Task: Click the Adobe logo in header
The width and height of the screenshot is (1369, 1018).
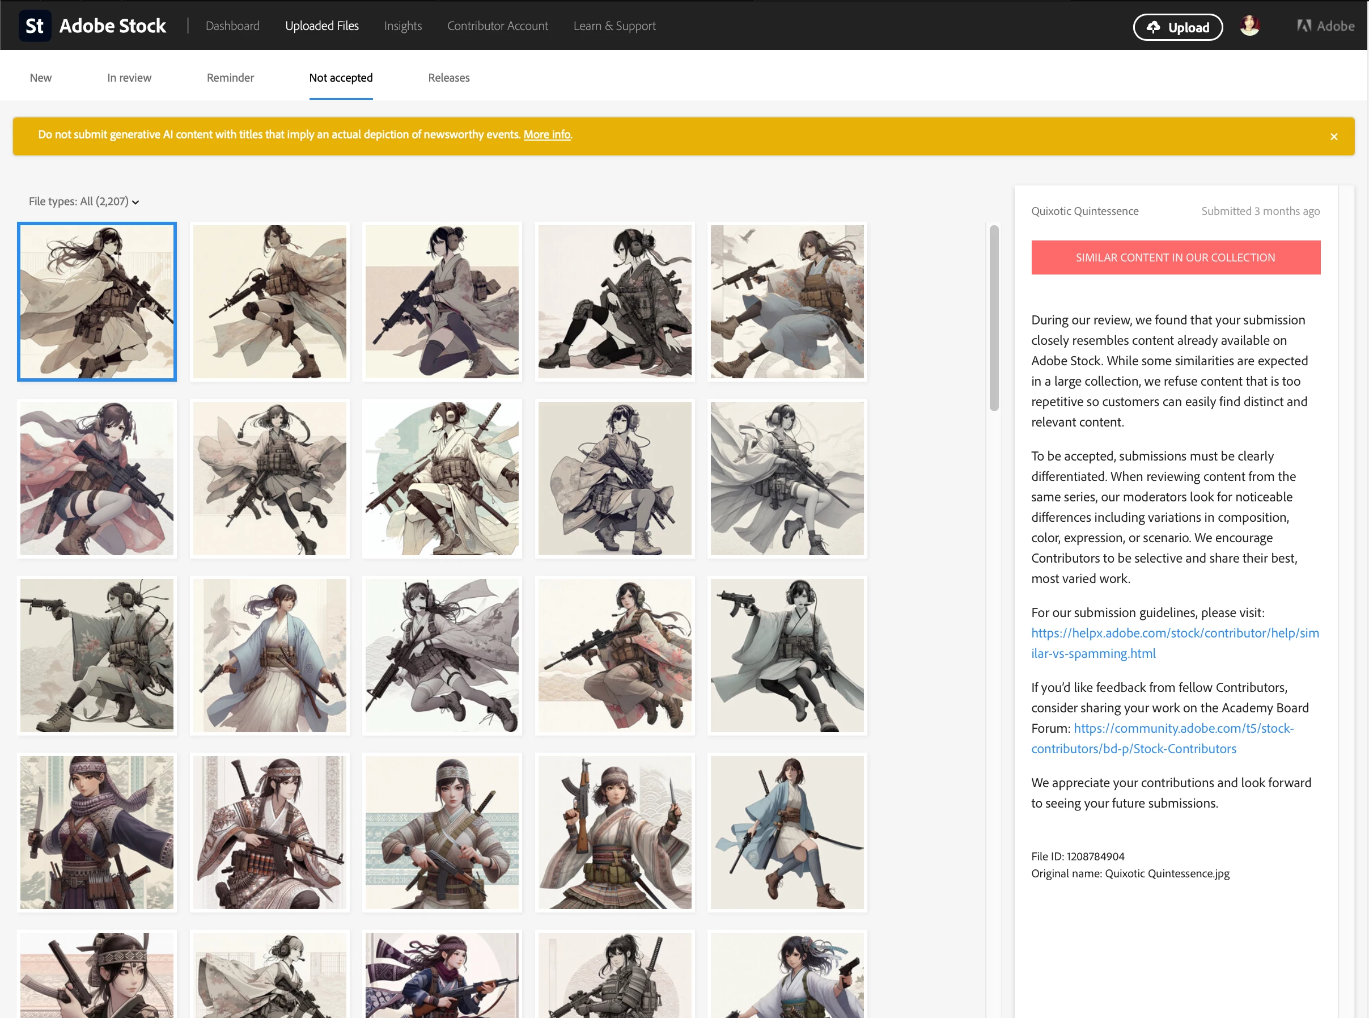Action: coord(1325,26)
